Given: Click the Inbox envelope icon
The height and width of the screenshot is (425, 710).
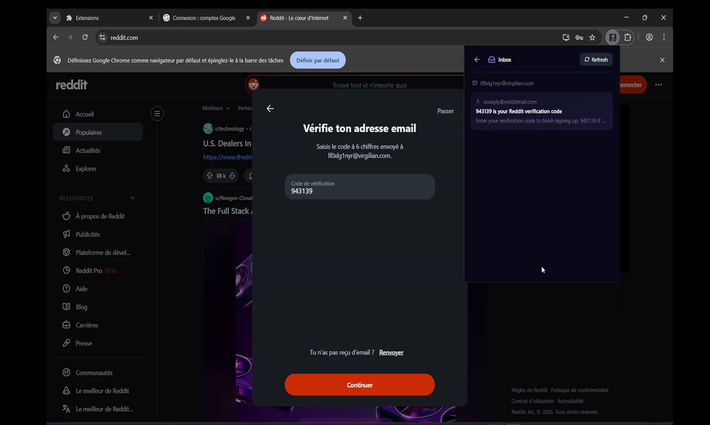Looking at the screenshot, I should pos(491,60).
